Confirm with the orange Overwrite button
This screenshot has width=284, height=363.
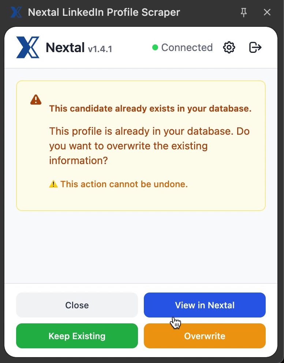point(205,336)
